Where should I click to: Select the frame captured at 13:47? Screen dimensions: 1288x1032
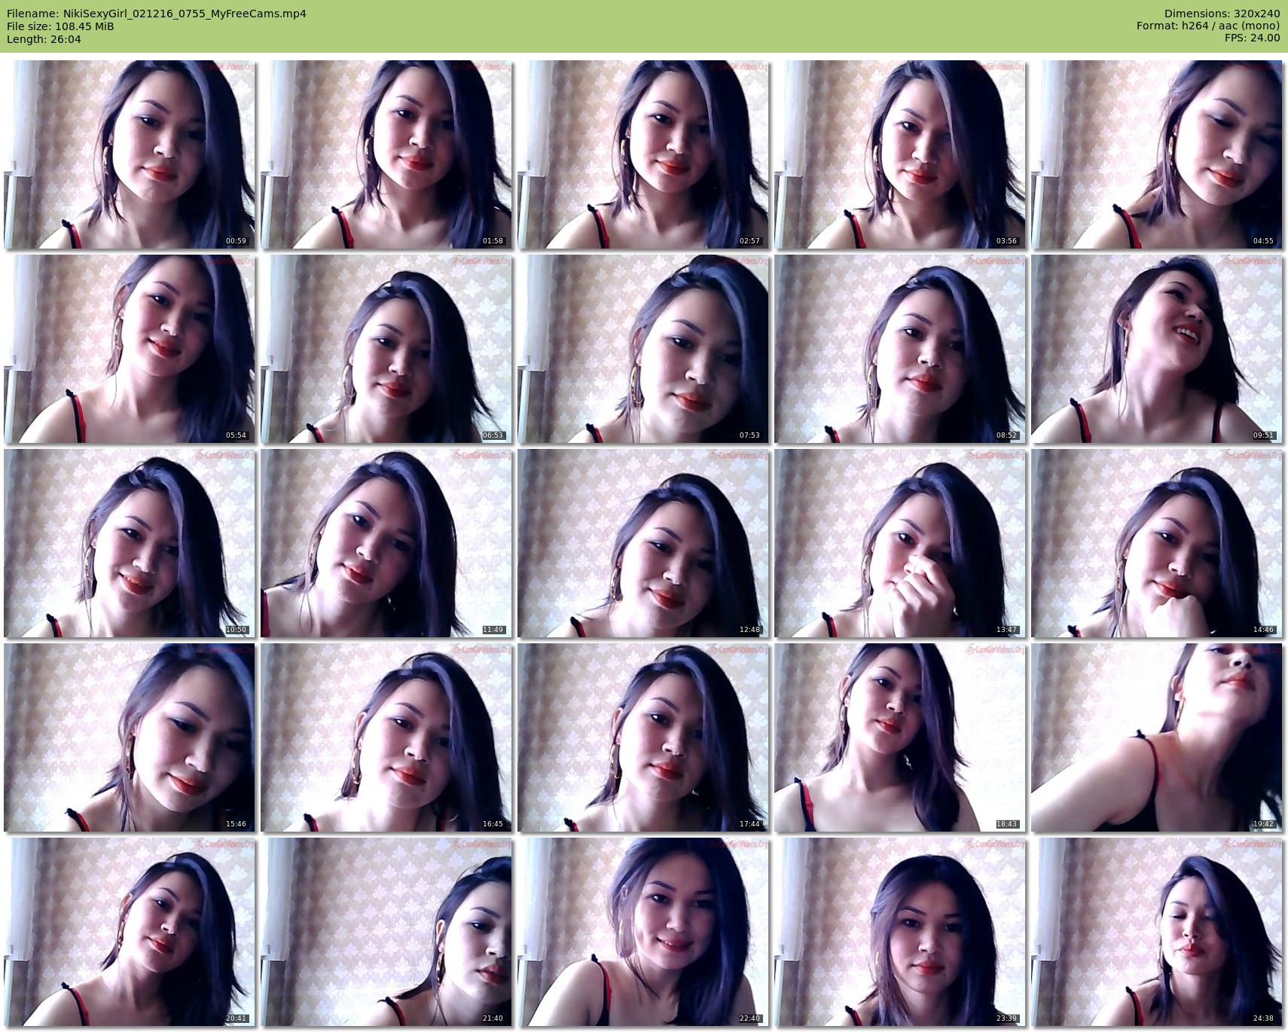[900, 543]
